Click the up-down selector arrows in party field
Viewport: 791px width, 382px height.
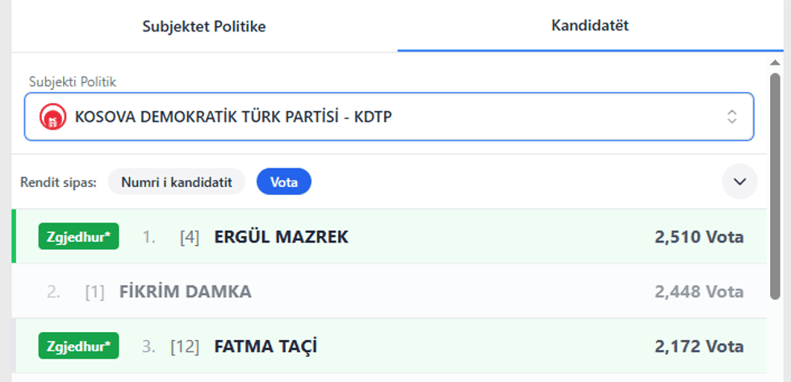point(731,117)
